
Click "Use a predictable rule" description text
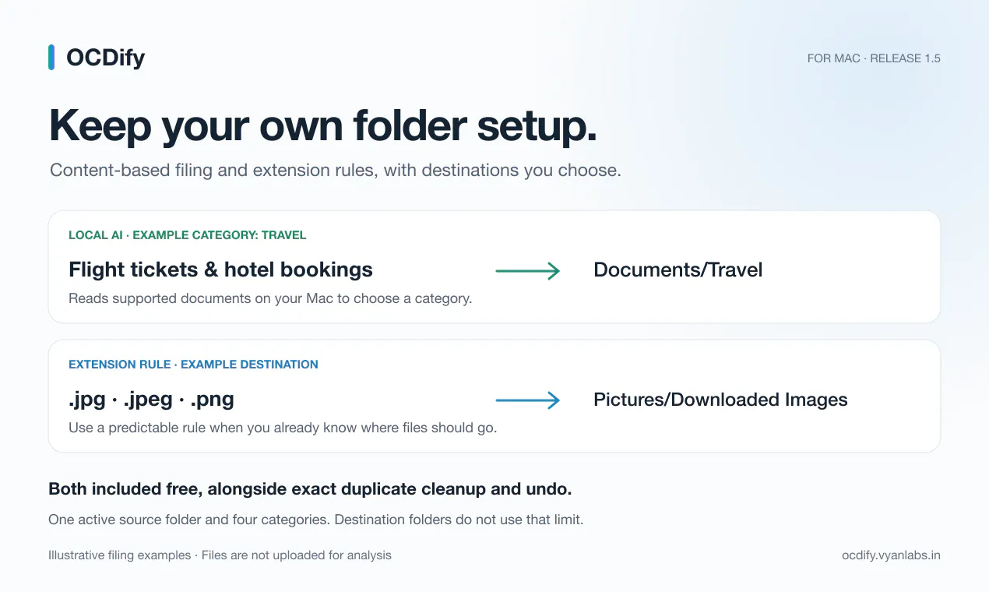coord(283,428)
